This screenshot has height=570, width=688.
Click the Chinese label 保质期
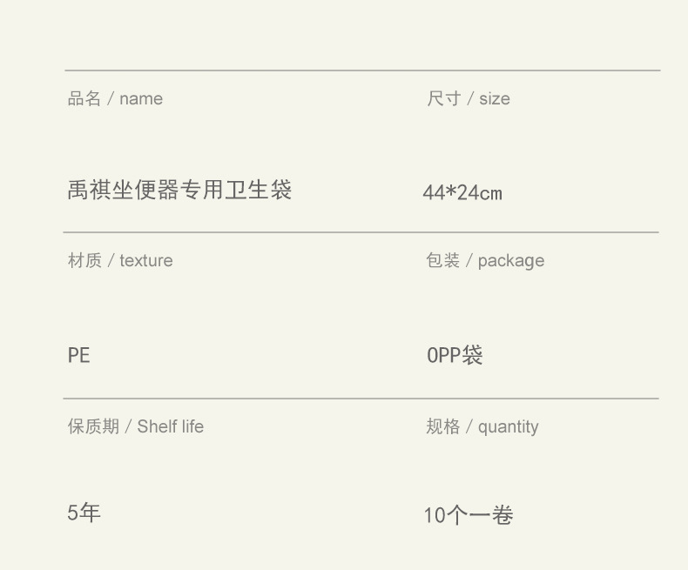[x=93, y=426]
